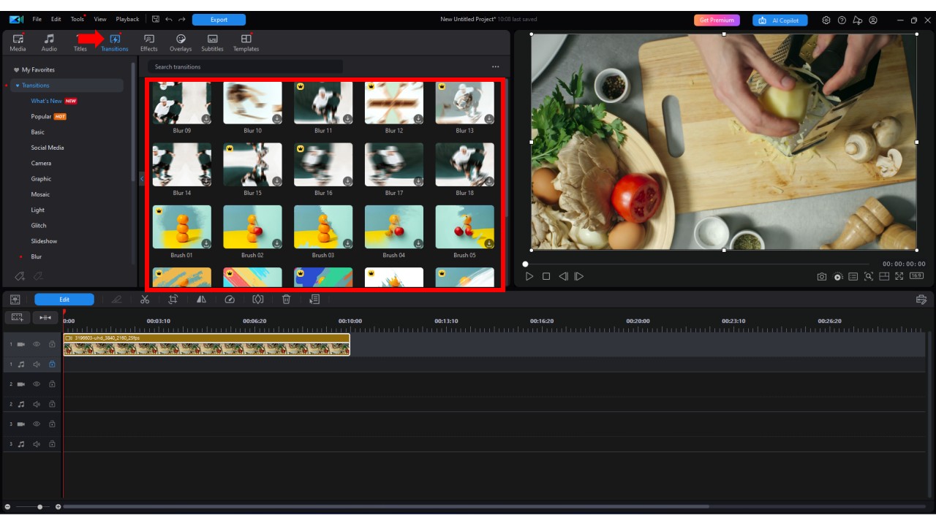This screenshot has height=526, width=936.
Task: Undo the last action
Action: coord(168,20)
